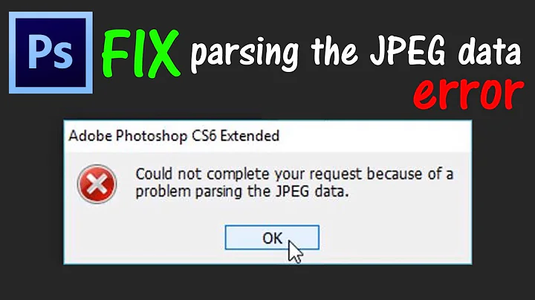Click the word "Photoshop" in dialog title
Viewport: 535px width, 300px height.
[152, 136]
